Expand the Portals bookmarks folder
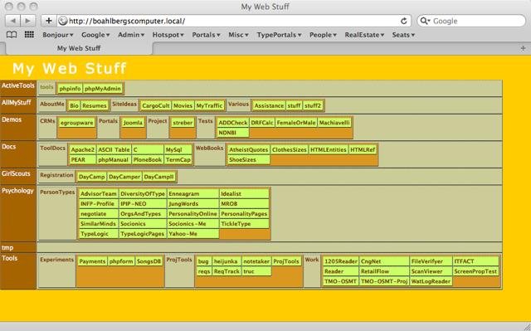 point(206,35)
